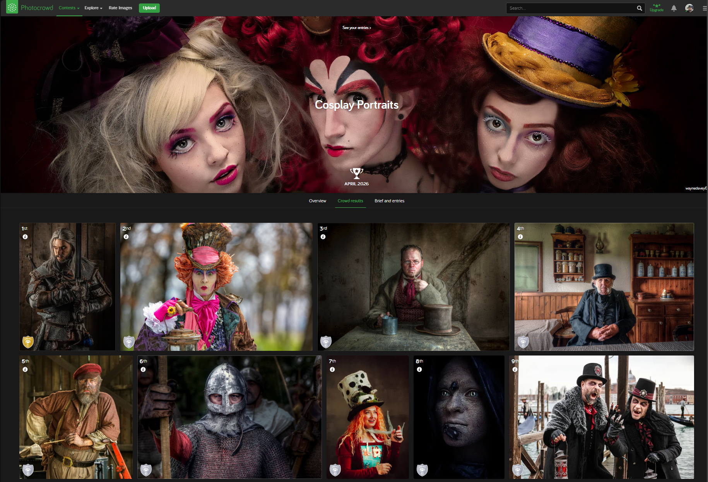Open the Photocrowd logo home link
The width and height of the screenshot is (708, 482).
click(30, 8)
